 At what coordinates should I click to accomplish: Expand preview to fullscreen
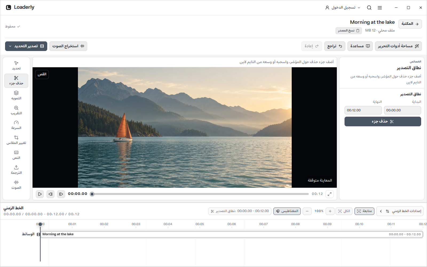(x=330, y=194)
